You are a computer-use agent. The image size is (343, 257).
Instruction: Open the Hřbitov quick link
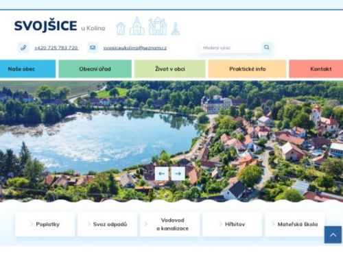coord(232,224)
